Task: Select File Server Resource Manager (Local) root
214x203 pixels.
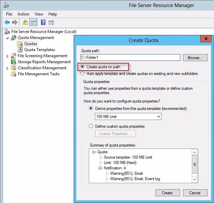Action: coord(44,32)
